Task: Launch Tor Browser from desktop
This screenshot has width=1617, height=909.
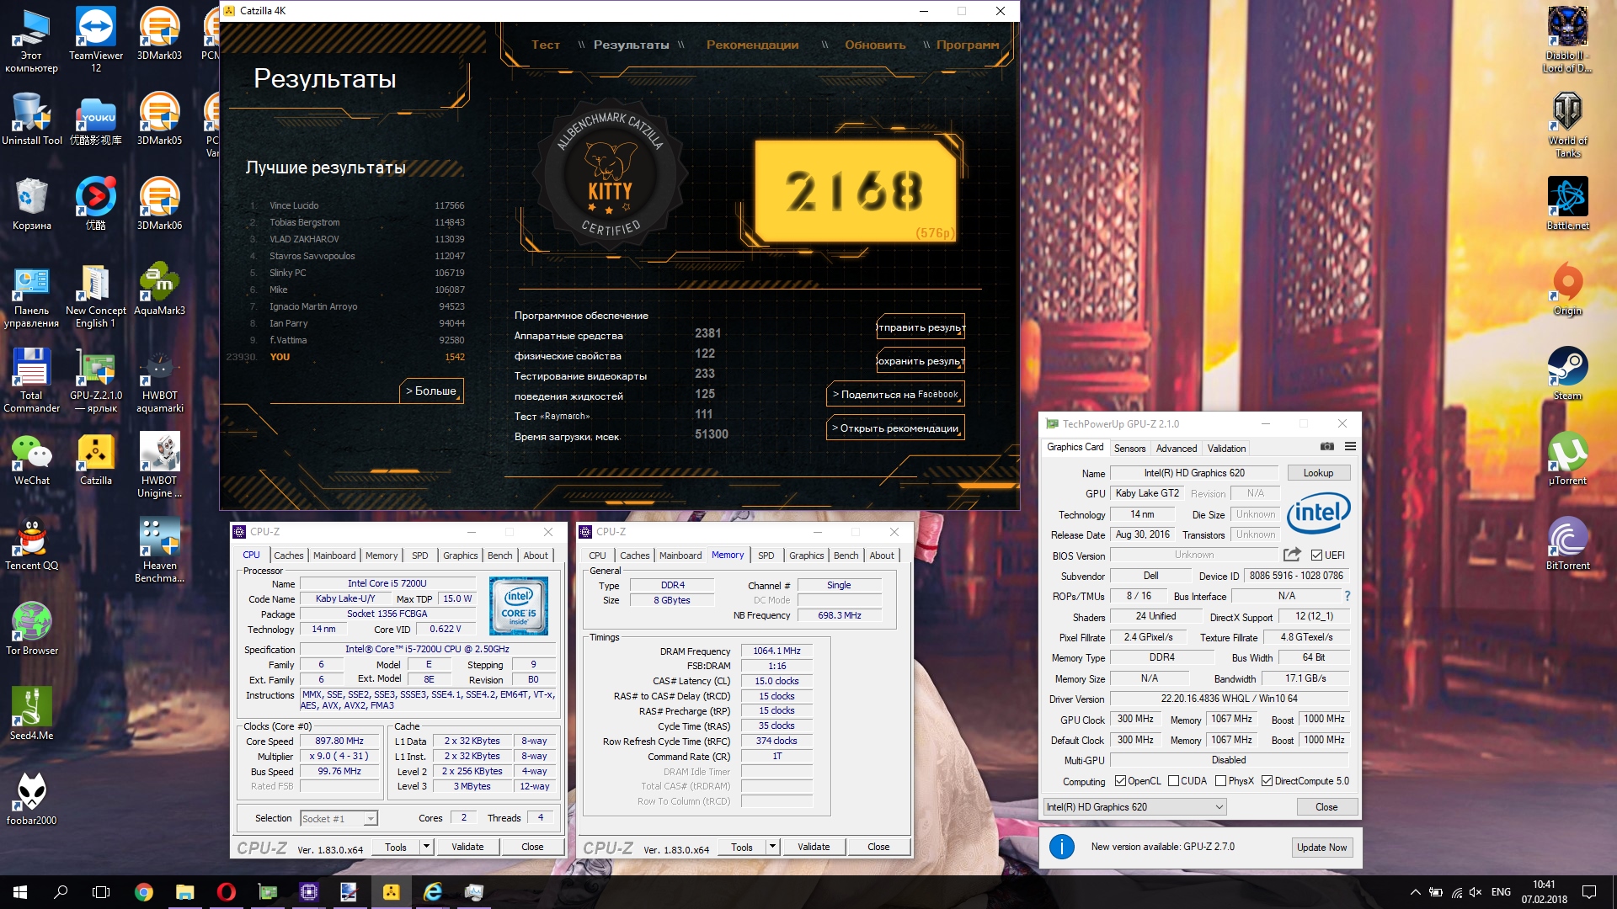Action: point(32,629)
